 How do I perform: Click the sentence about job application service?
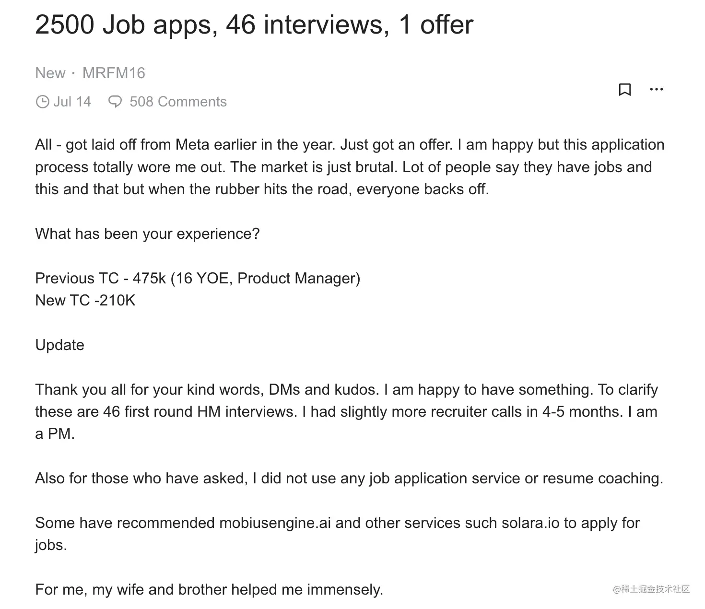(x=349, y=478)
